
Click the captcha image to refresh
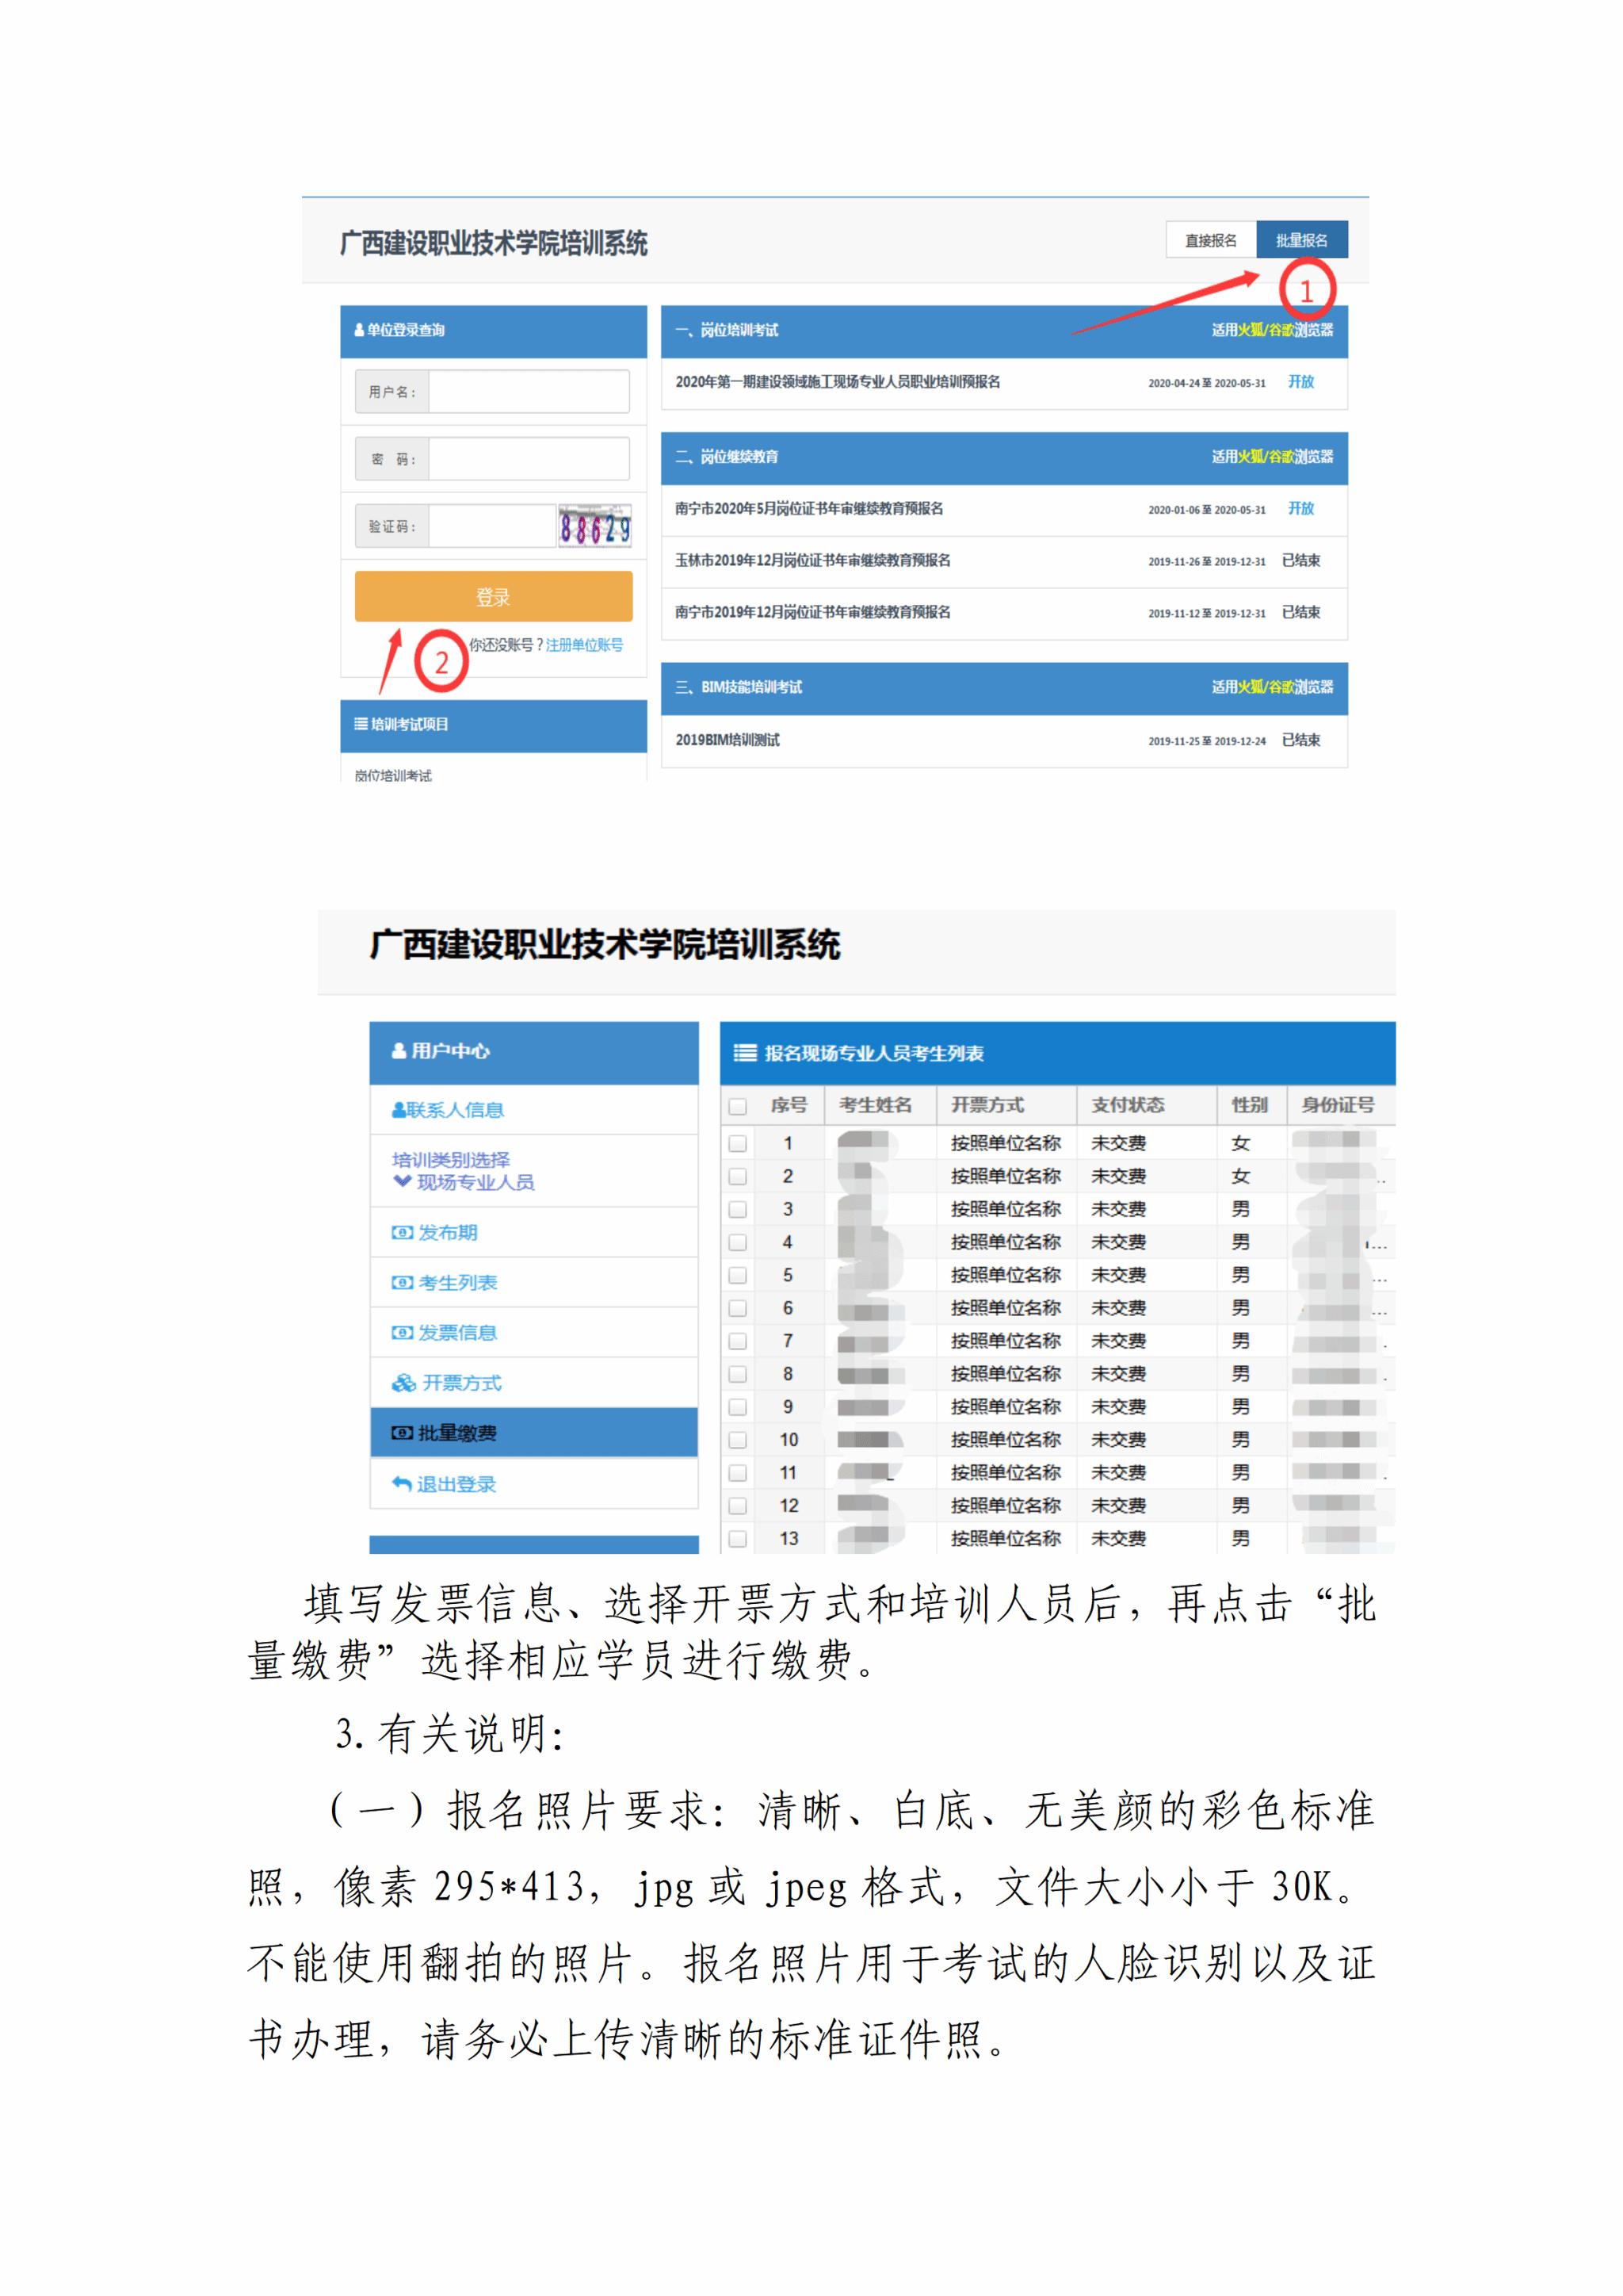pos(594,526)
